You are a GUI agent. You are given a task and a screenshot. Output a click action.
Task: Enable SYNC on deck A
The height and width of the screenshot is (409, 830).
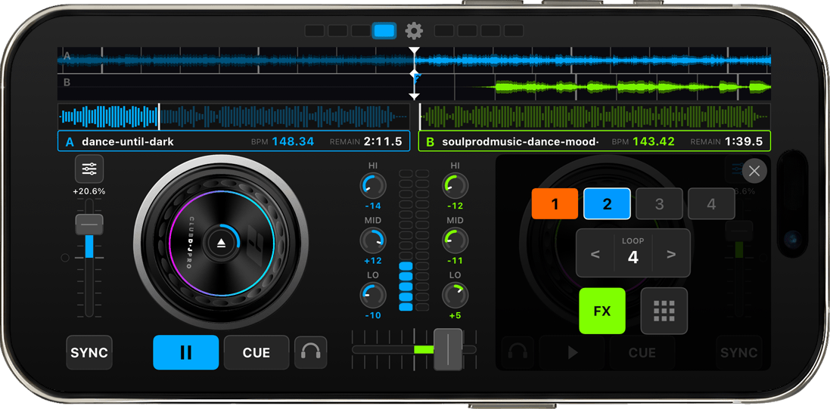point(89,352)
